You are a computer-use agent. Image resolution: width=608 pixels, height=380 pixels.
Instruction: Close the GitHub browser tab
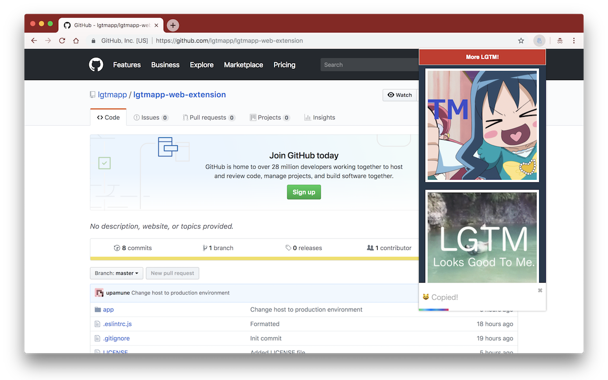coord(156,25)
